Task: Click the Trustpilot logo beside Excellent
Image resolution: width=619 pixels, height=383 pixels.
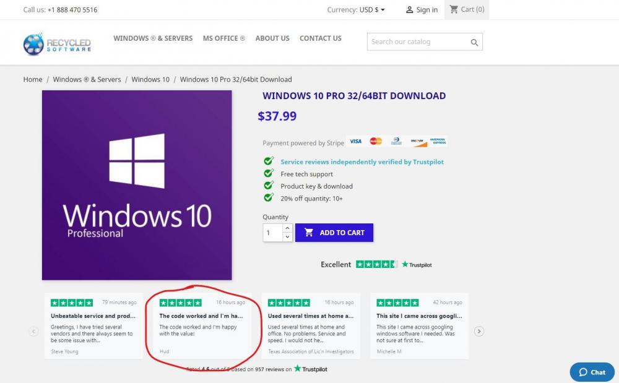Action: 417,265
